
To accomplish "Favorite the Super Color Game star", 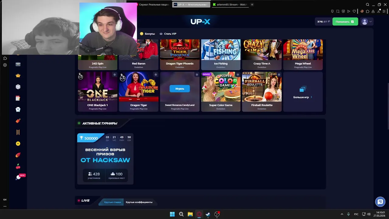I will point(238,75).
